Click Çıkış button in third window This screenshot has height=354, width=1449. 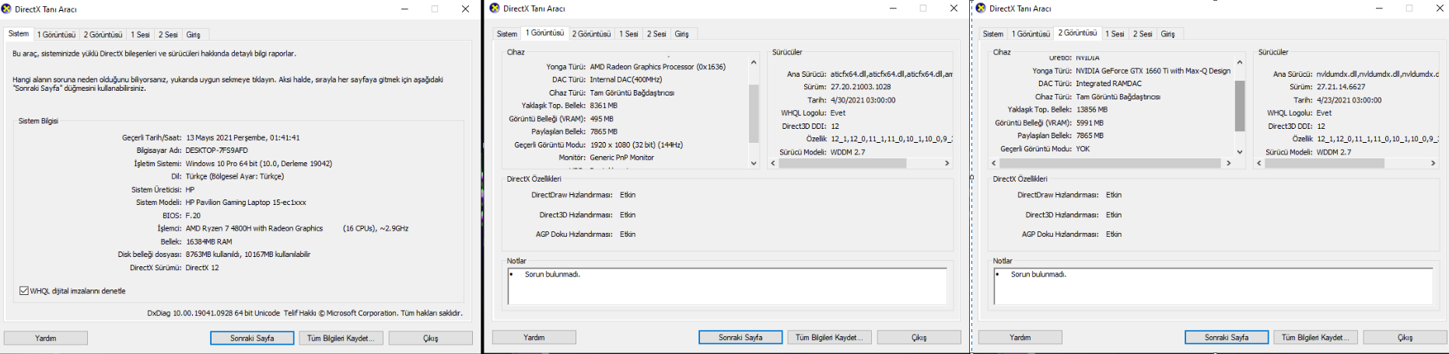[1405, 338]
